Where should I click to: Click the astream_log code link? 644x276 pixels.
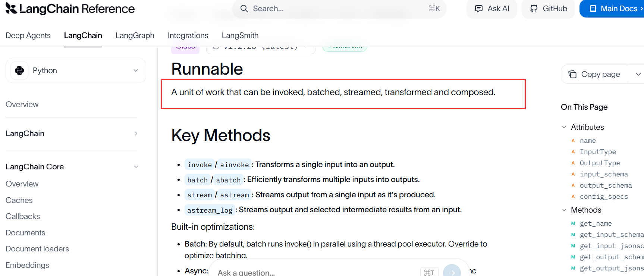pyautogui.click(x=210, y=210)
